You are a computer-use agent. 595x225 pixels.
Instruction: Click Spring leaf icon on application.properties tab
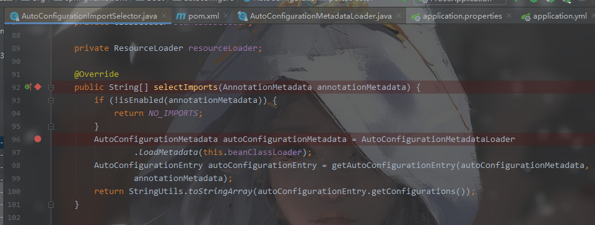[415, 16]
